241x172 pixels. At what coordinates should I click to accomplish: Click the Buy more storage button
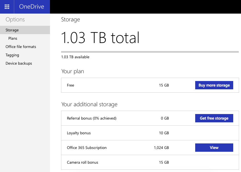tap(214, 85)
